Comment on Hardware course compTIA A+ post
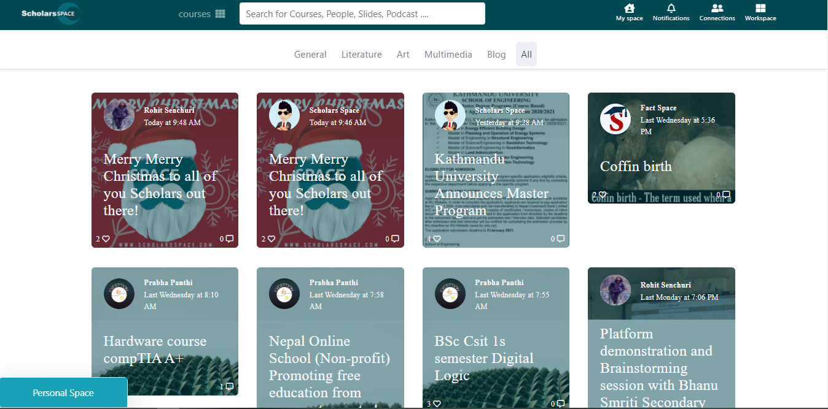Screen dimensions: 828x409 [x=230, y=386]
